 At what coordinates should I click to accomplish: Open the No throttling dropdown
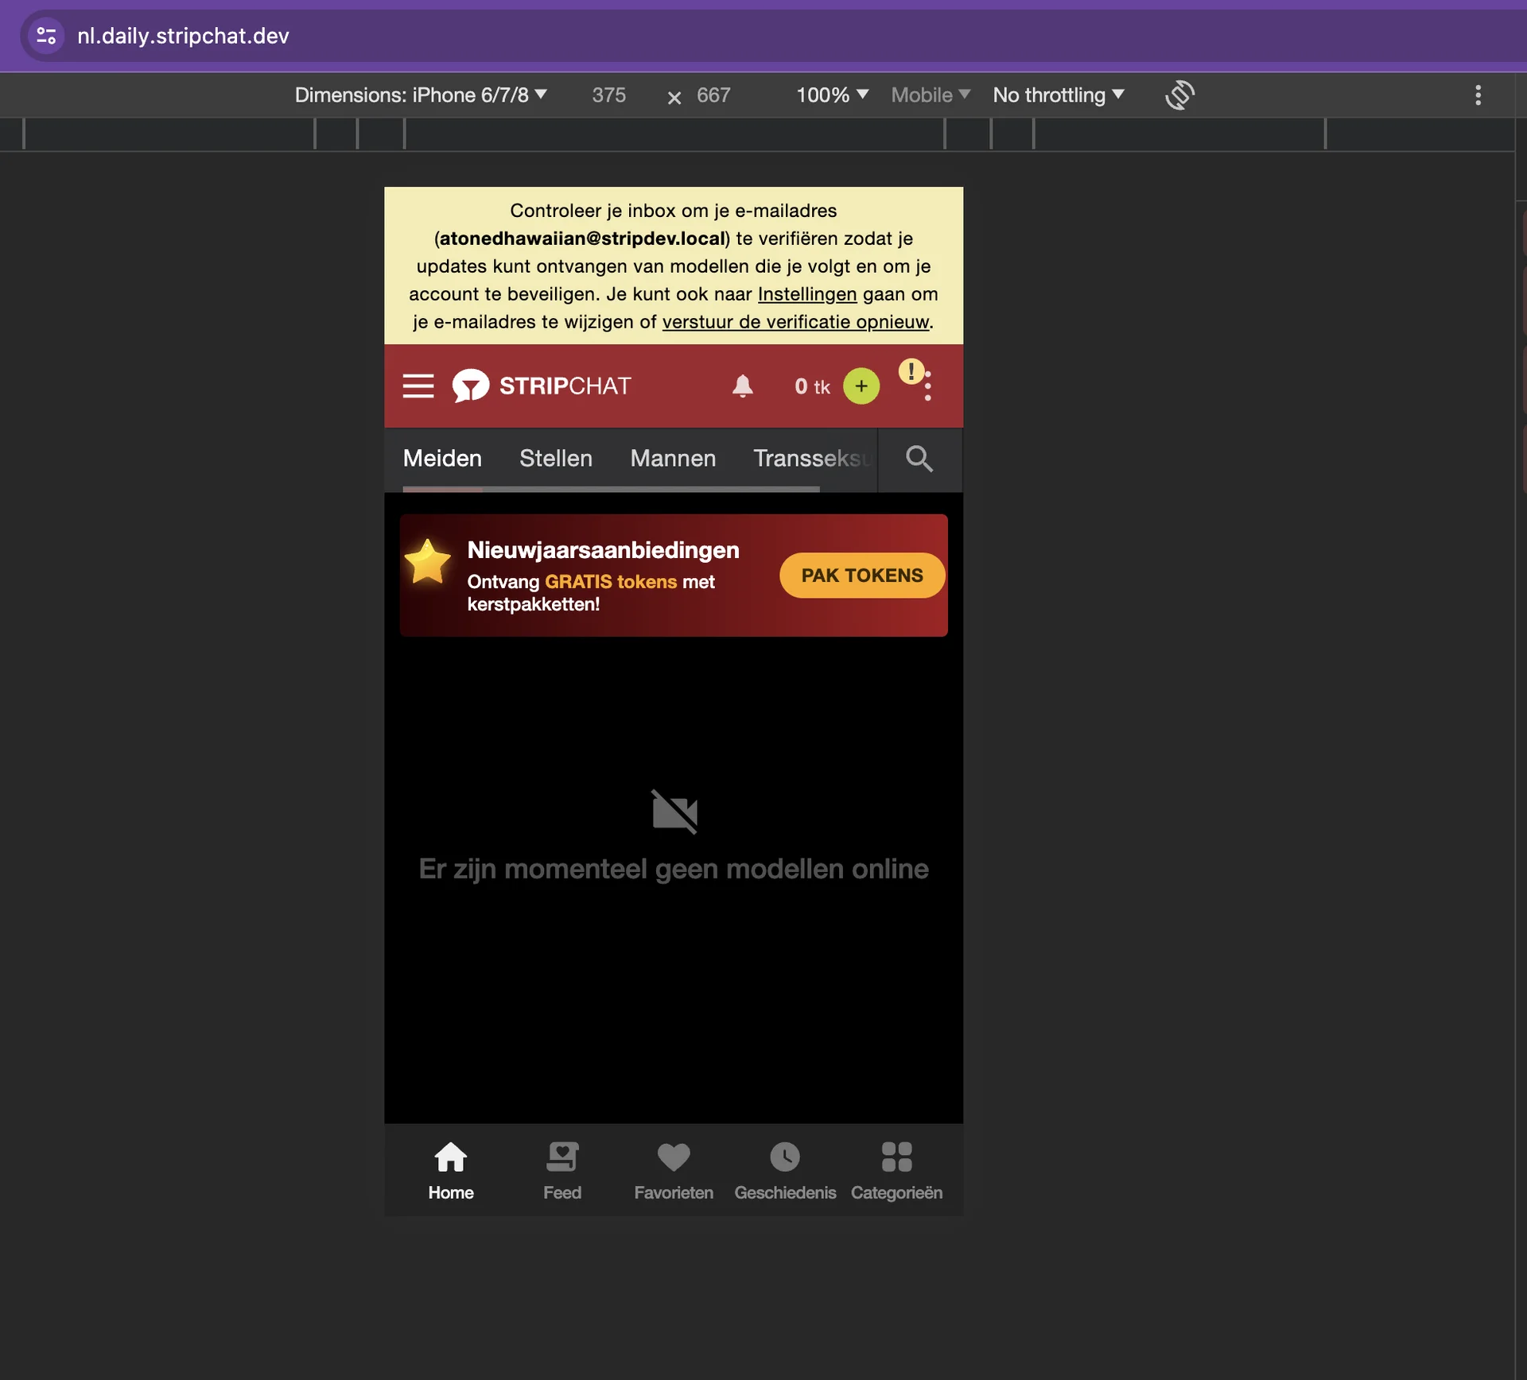[1059, 95]
